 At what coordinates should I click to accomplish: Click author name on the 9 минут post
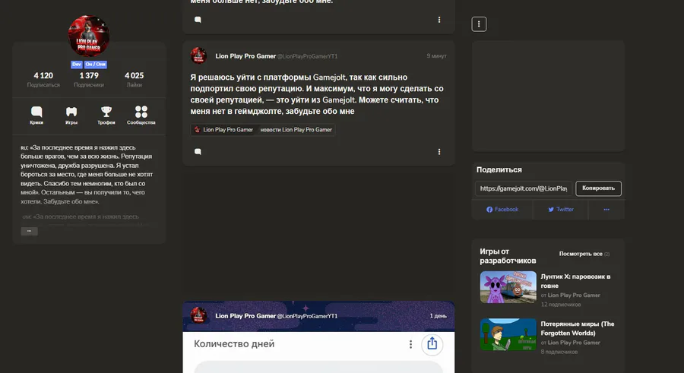coord(245,56)
